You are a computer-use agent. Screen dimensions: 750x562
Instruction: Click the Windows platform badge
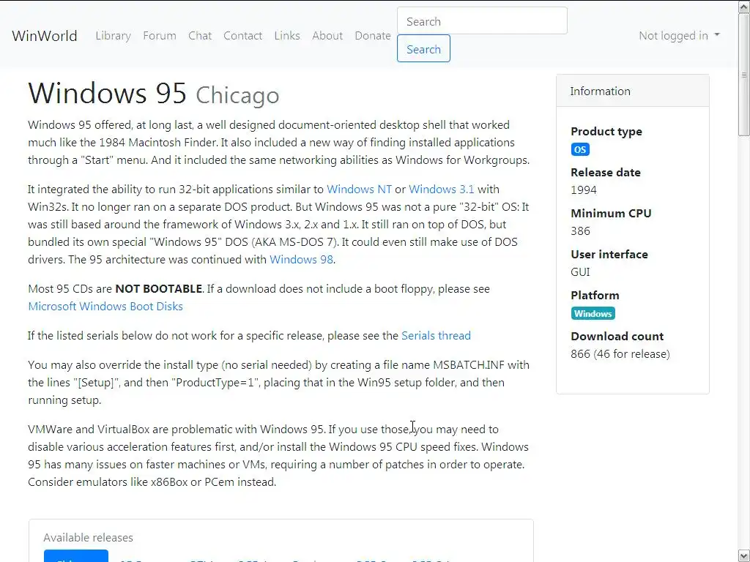pyautogui.click(x=593, y=313)
